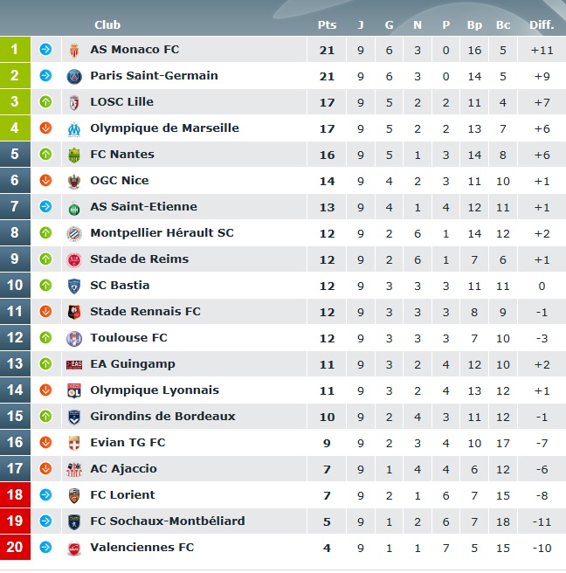This screenshot has width=566, height=573.
Task: Click the orange down arrow beside OGC Nice
Action: [45, 180]
